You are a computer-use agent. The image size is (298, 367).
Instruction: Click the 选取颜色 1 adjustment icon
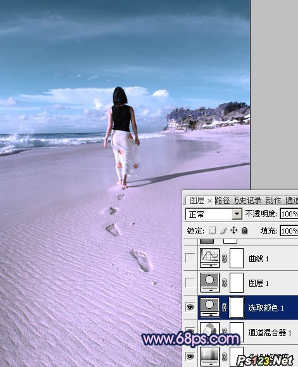tap(210, 307)
